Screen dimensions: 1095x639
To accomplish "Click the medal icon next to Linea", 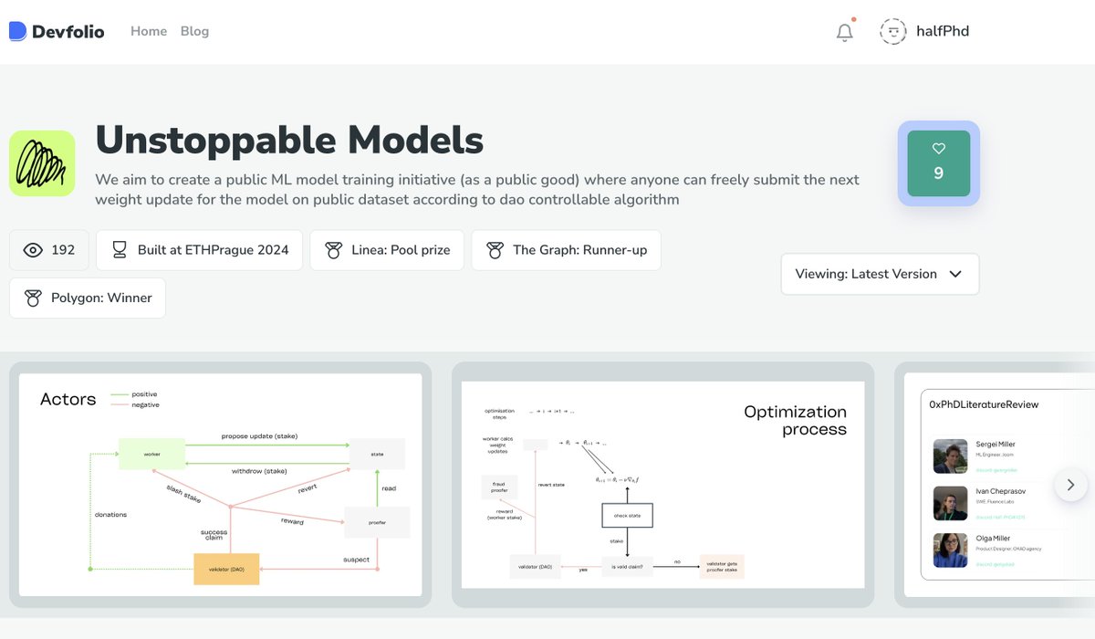I will tap(333, 250).
